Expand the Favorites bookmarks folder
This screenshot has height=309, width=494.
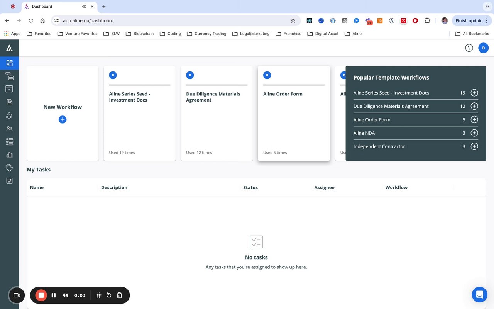tap(39, 34)
